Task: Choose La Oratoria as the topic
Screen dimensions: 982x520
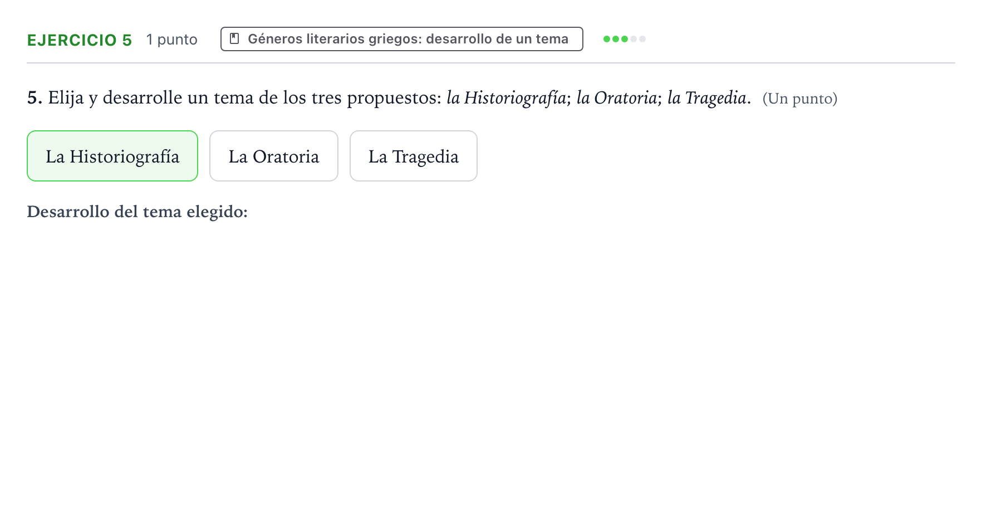Action: [x=274, y=156]
